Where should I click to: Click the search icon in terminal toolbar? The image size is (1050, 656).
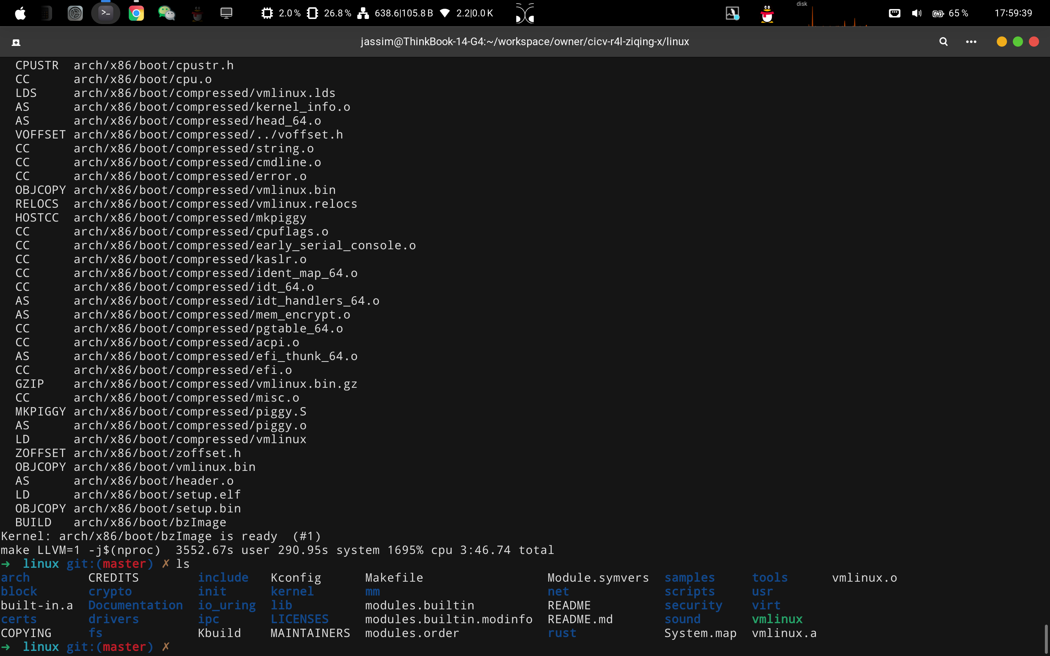tap(944, 42)
